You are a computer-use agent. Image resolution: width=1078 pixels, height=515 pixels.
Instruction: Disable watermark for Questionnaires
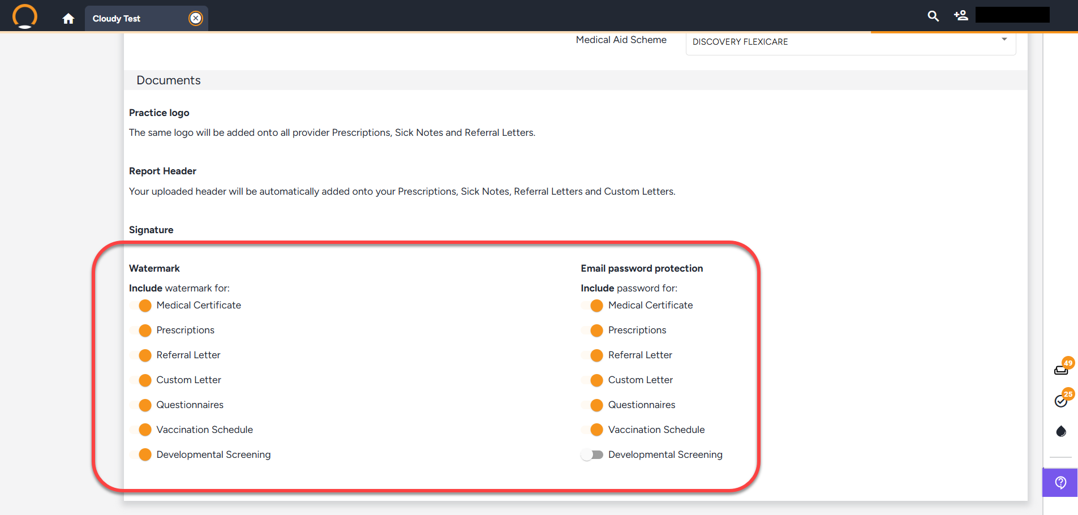(x=140, y=405)
